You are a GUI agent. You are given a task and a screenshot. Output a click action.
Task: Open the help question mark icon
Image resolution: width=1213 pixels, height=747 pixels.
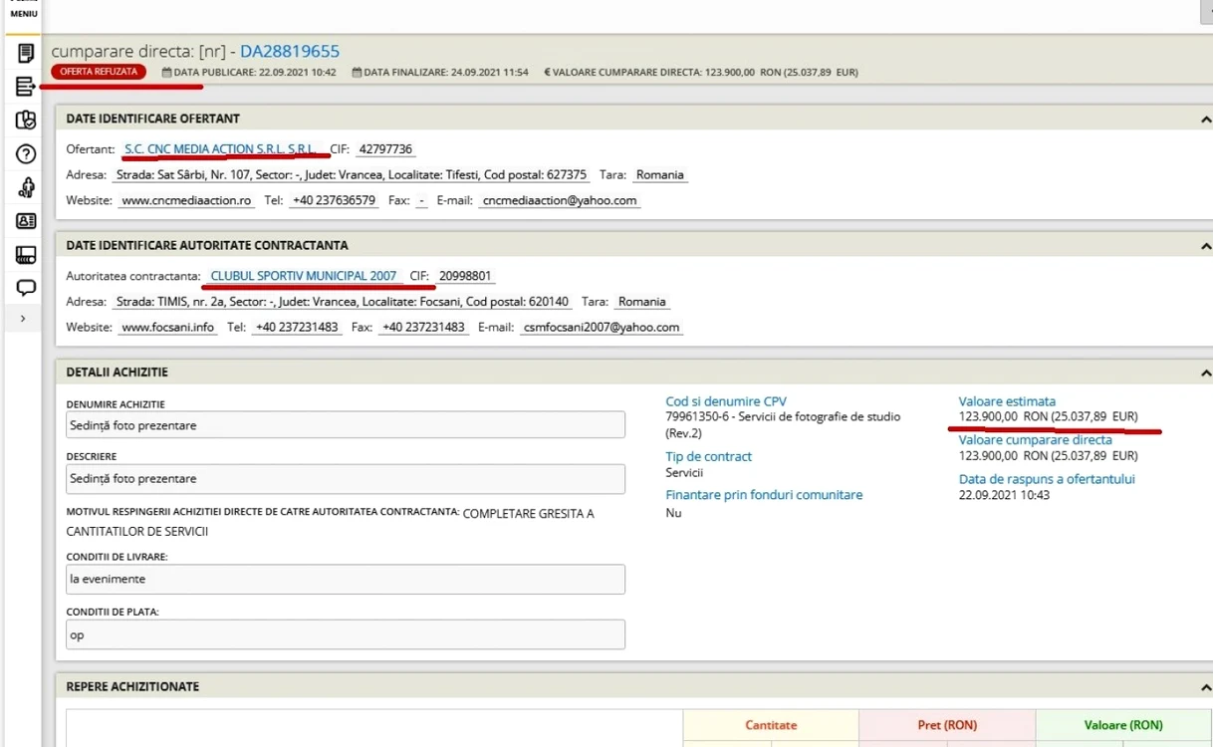[26, 153]
